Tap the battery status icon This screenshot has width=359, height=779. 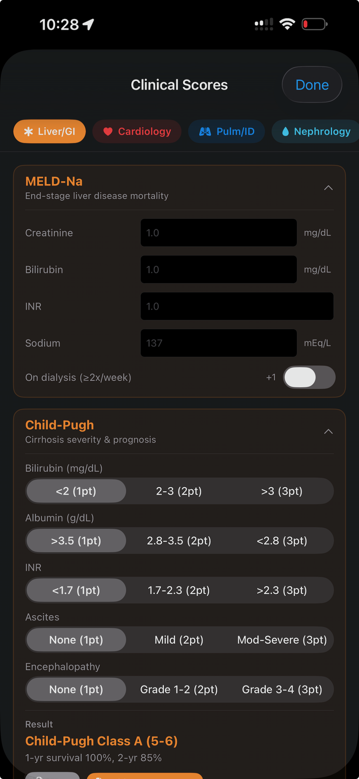click(314, 24)
